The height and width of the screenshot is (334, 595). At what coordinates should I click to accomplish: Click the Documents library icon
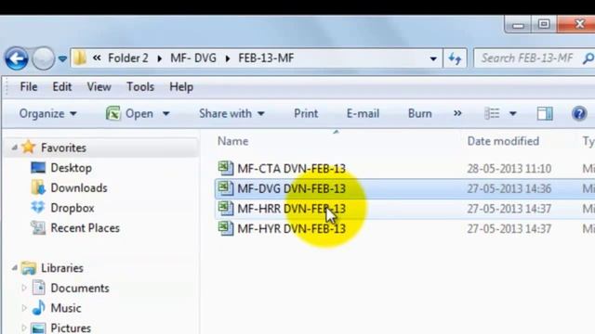click(38, 288)
